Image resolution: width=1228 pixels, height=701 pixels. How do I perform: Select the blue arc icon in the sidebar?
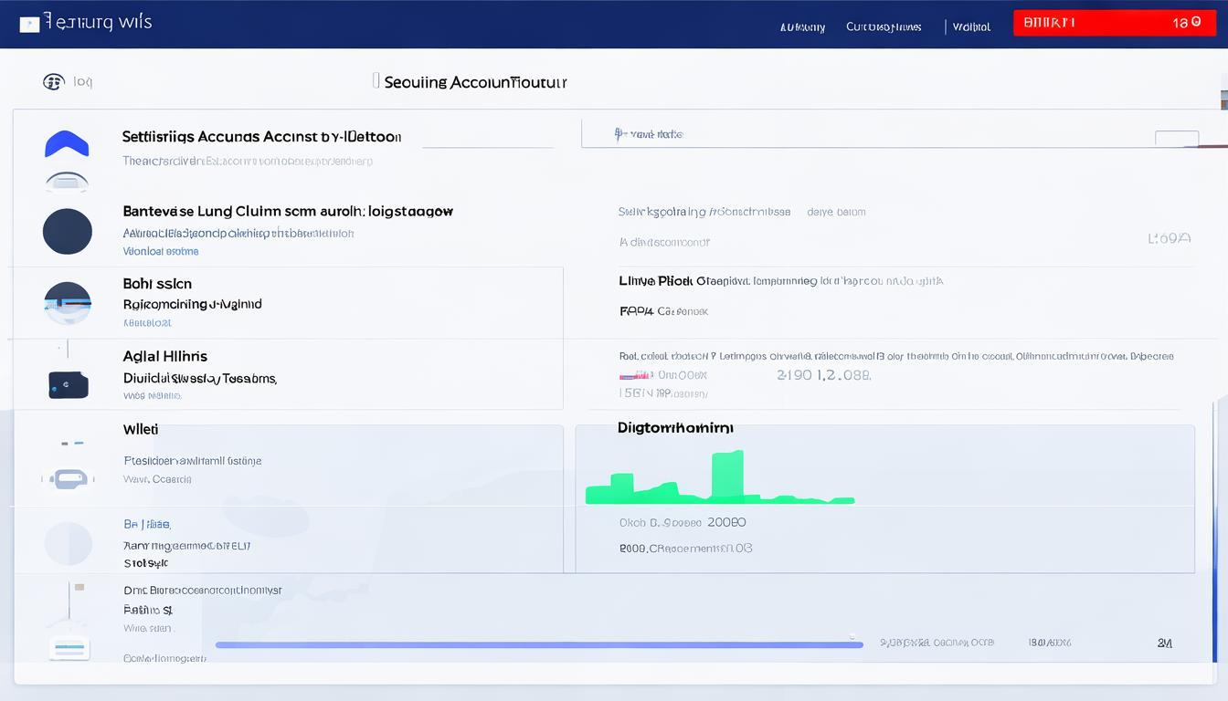click(x=67, y=144)
